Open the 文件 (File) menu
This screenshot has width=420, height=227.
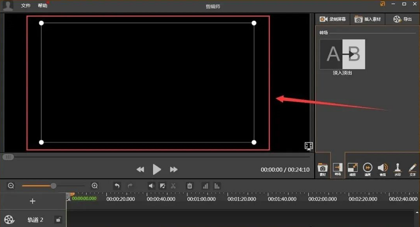point(26,6)
